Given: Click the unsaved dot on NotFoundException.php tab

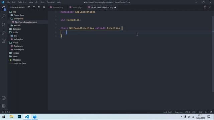Looking at the screenshot, I should click(115, 7).
